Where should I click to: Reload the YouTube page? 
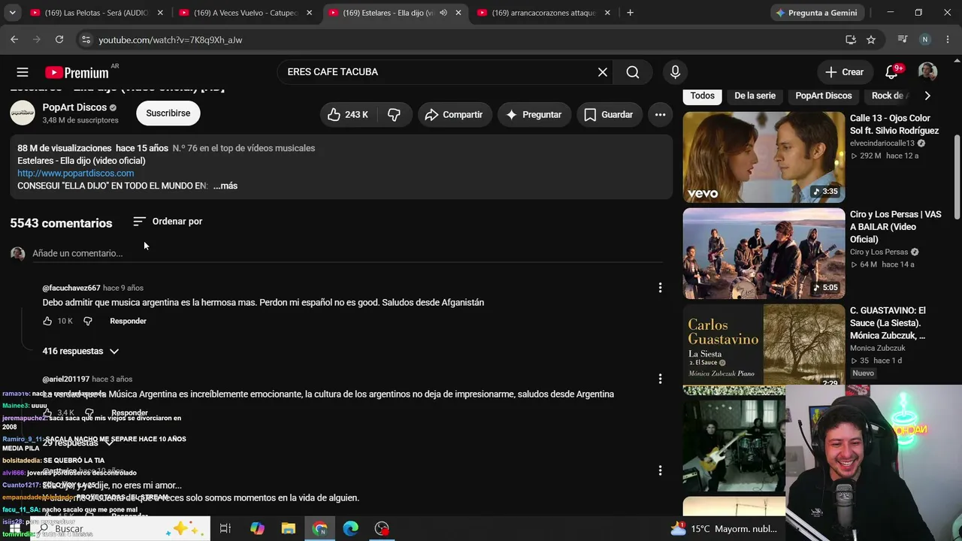pos(59,40)
